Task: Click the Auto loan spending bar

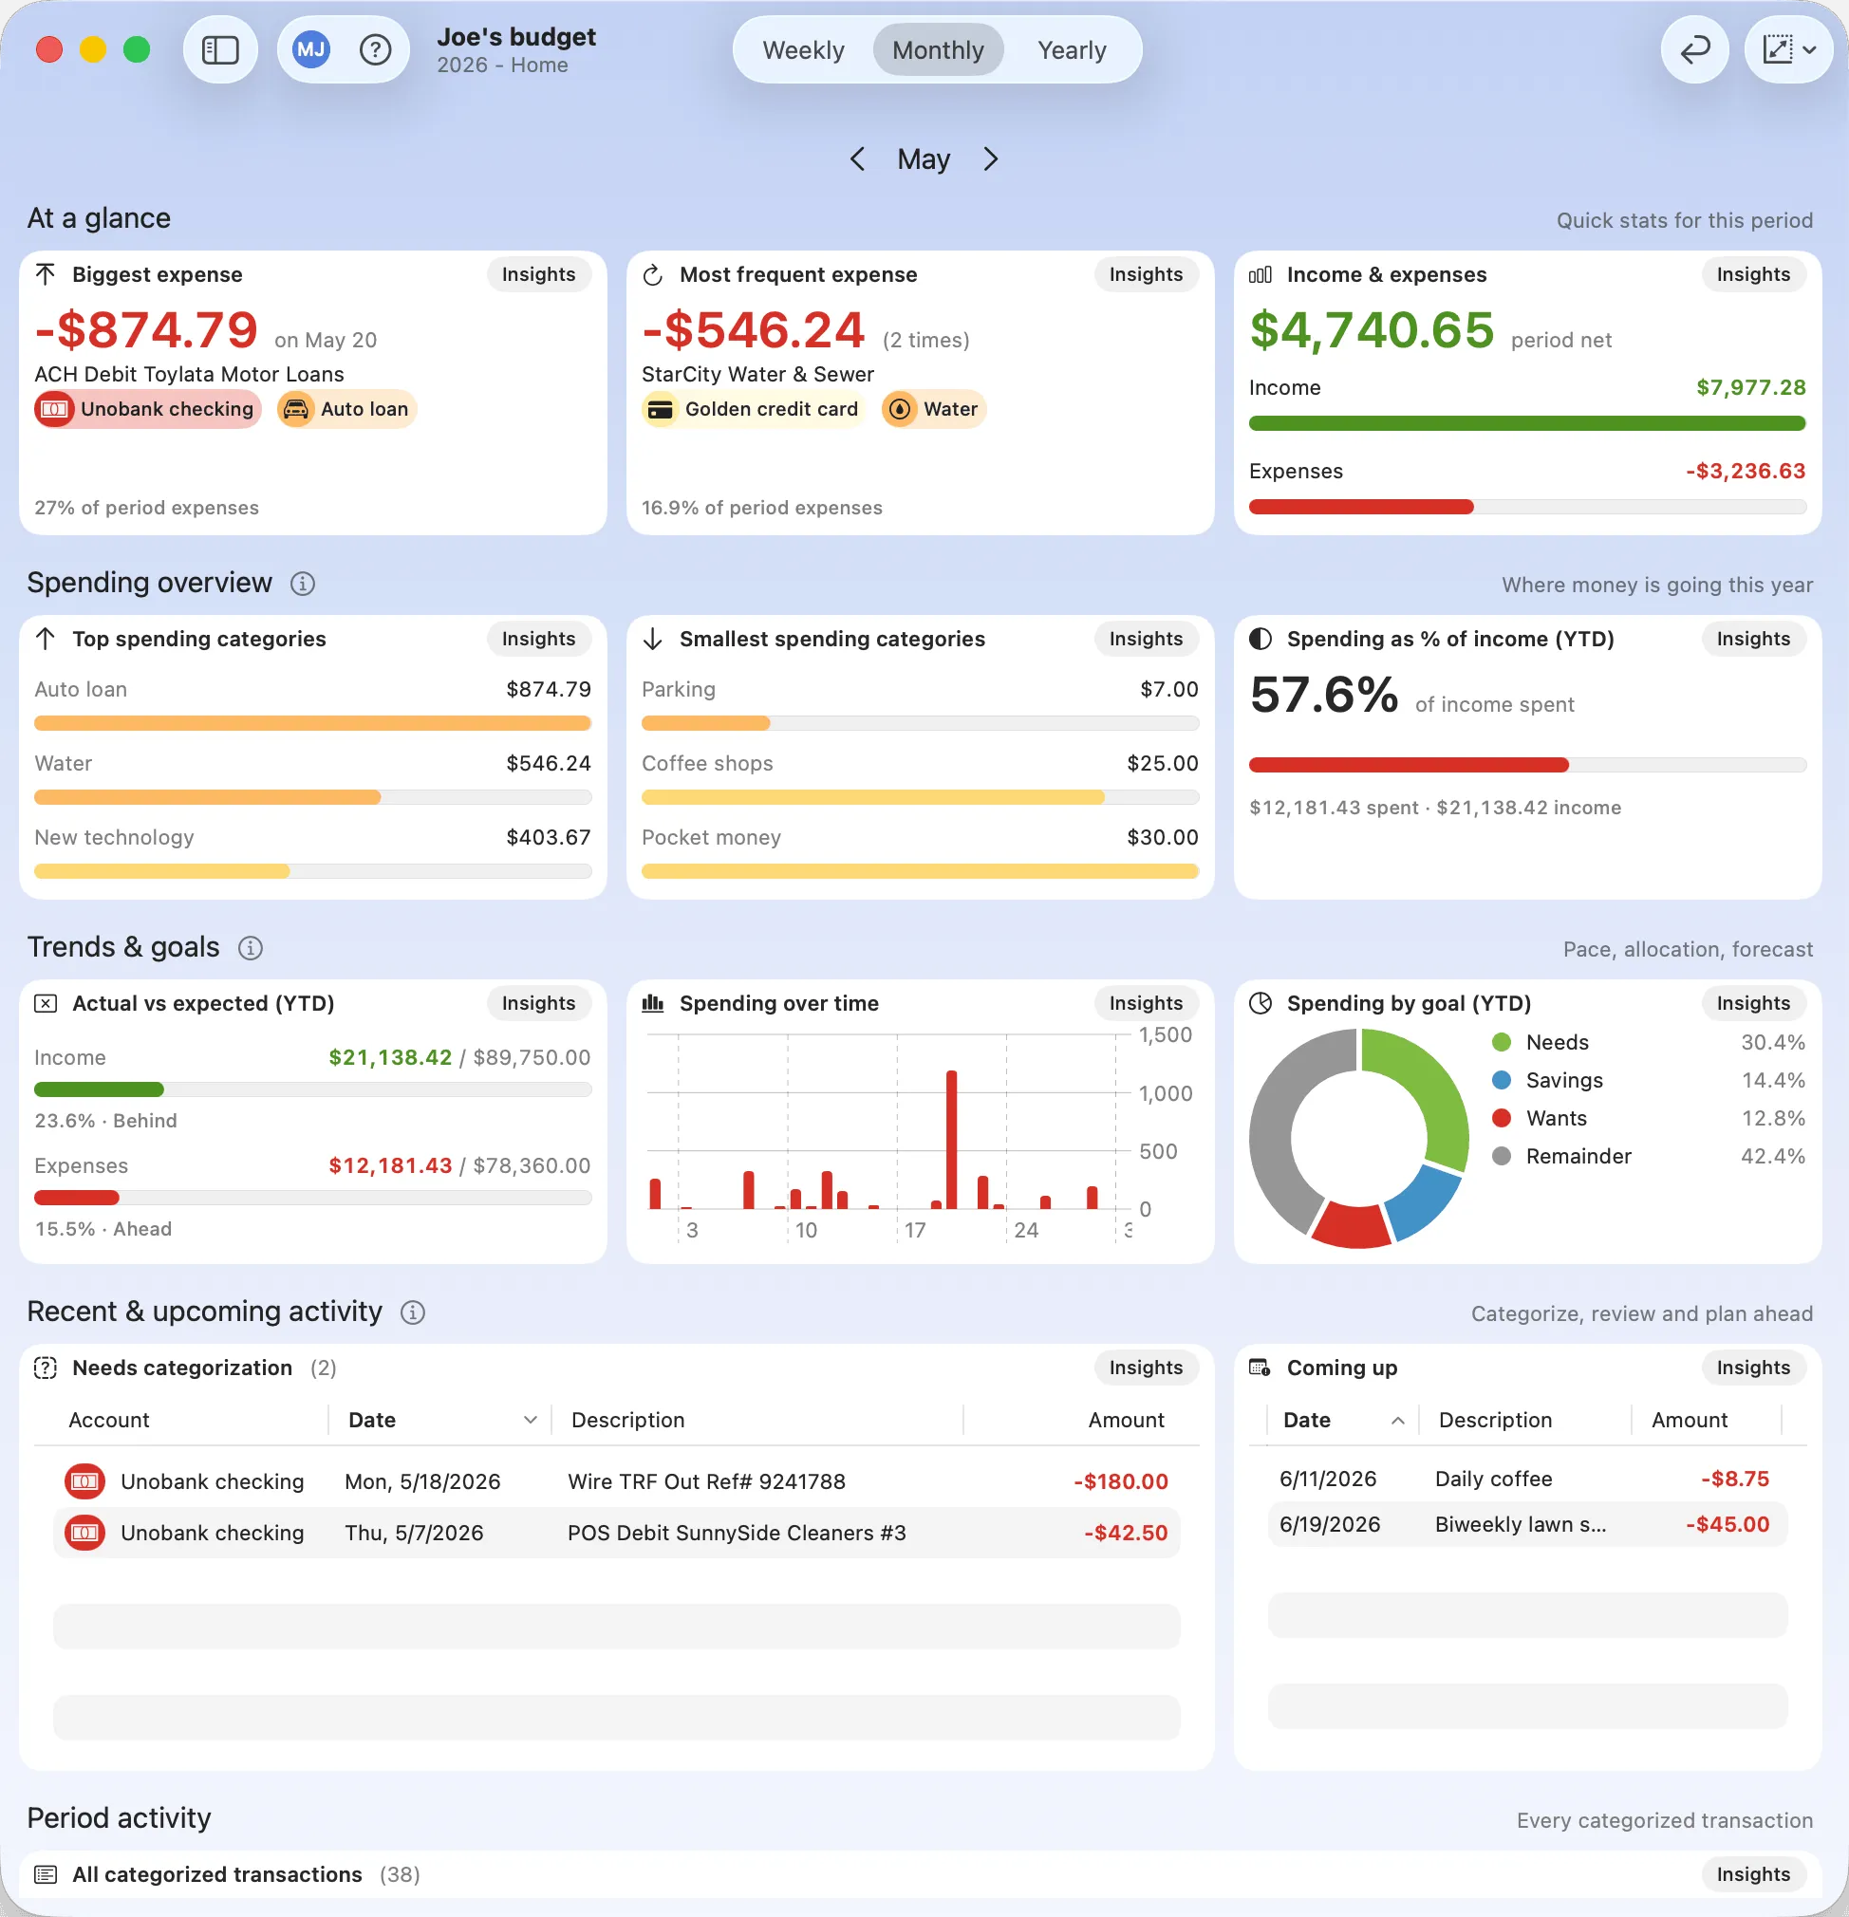Action: pos(312,724)
